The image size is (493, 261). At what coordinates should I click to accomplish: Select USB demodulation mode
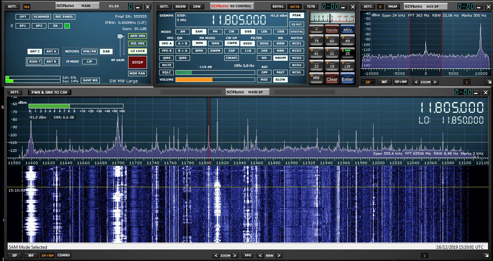[x=281, y=31]
